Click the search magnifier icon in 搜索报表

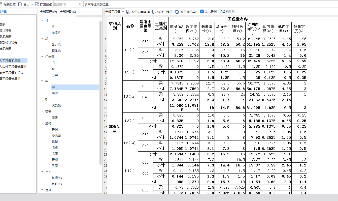click(80, 4)
